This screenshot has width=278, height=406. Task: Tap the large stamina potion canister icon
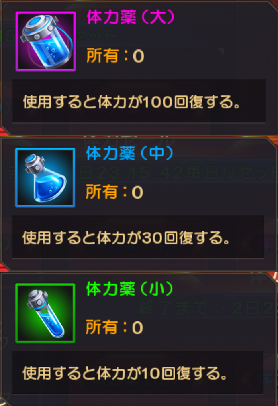pos(46,41)
